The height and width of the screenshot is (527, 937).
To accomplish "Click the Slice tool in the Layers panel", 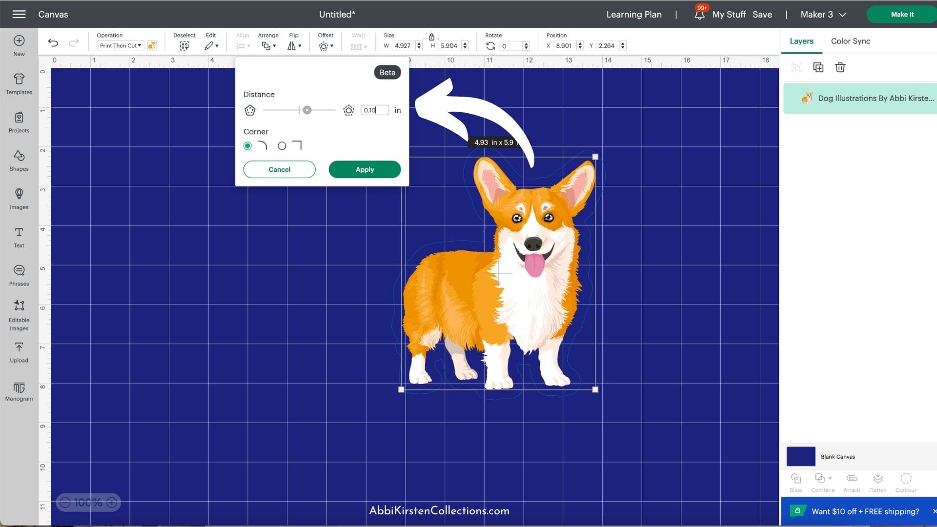I will (795, 482).
